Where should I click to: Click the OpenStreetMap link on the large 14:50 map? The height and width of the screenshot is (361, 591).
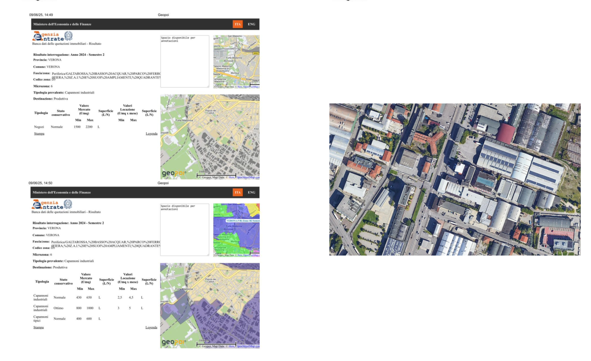pyautogui.click(x=248, y=346)
